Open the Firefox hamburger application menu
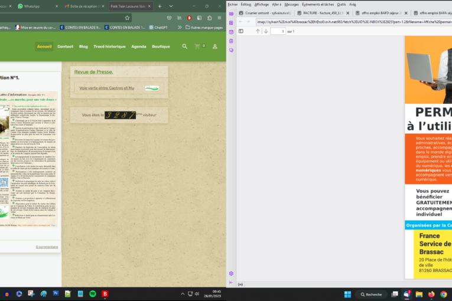 [x=220, y=18]
